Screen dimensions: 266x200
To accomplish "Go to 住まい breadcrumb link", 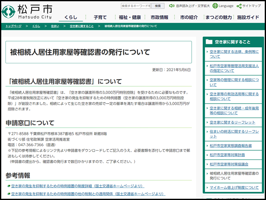I will point(55,26).
